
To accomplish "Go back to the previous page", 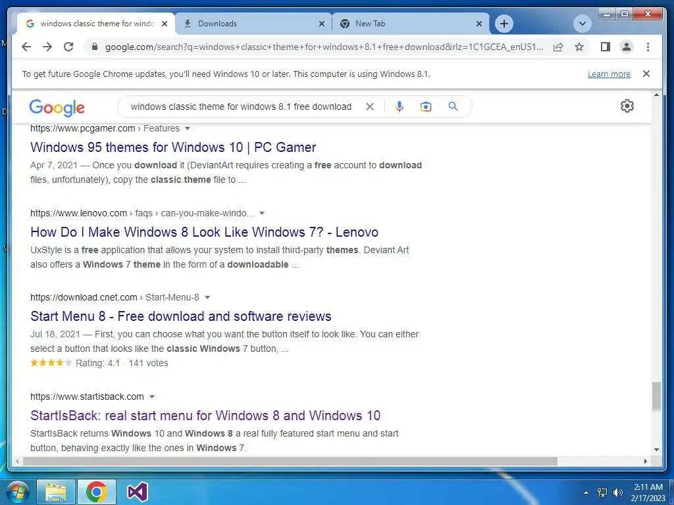I will pyautogui.click(x=26, y=47).
